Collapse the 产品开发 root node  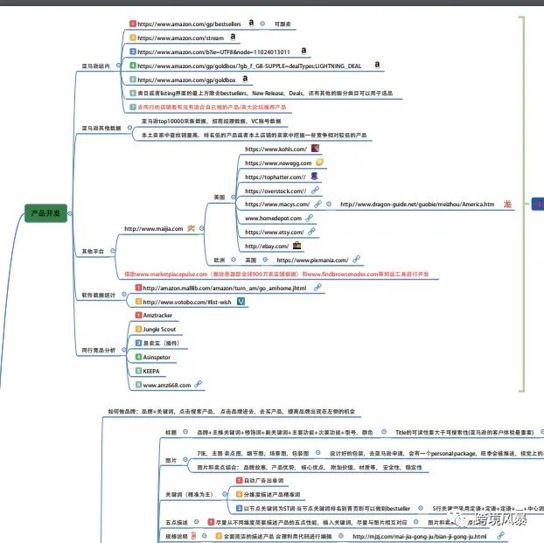pyautogui.click(x=70, y=213)
